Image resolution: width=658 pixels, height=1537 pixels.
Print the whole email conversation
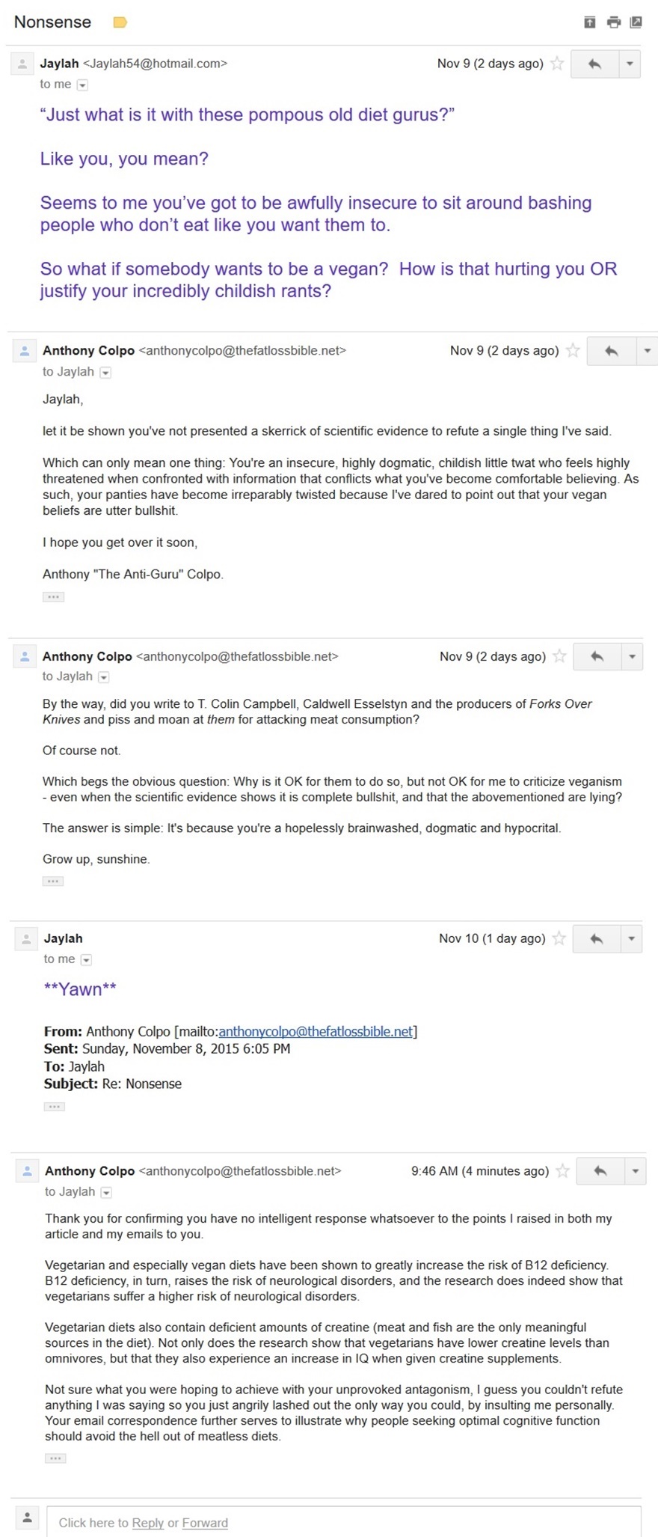click(x=614, y=22)
